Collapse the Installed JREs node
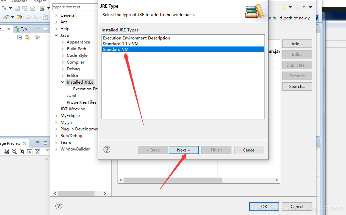 (x=63, y=82)
